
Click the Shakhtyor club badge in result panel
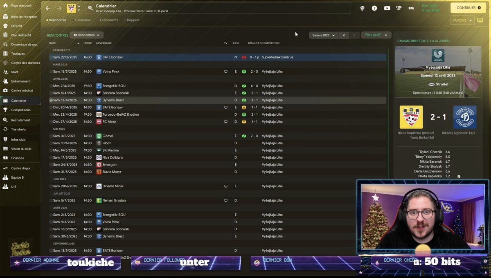coord(411,117)
